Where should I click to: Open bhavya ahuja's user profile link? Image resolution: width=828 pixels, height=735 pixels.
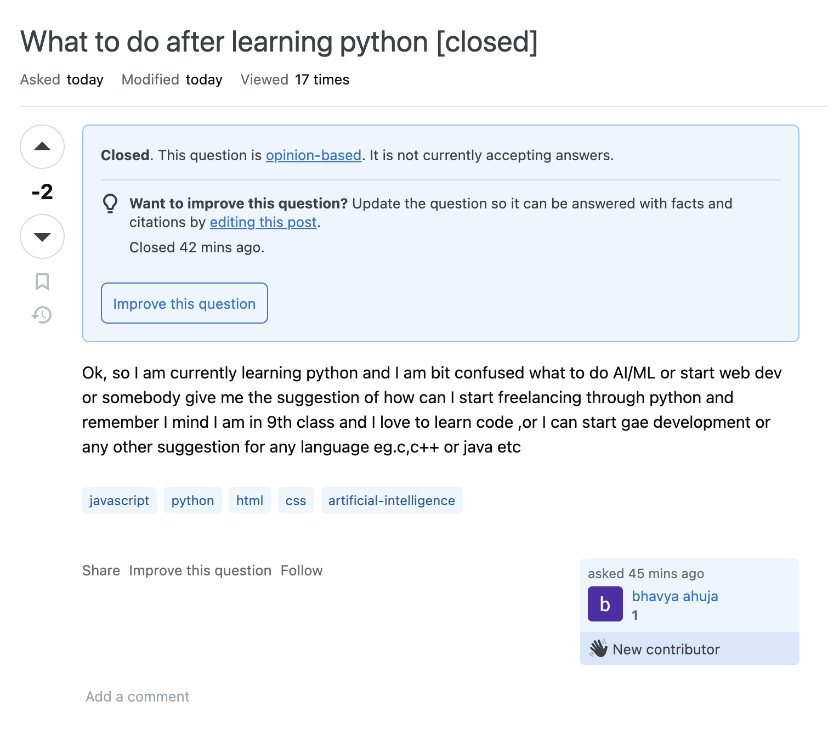(674, 596)
